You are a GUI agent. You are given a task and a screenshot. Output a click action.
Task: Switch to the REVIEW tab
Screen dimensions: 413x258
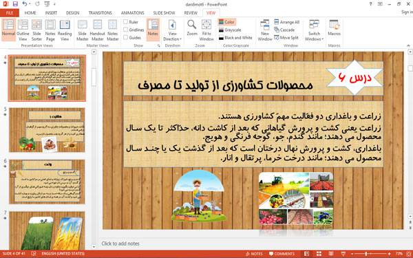(x=191, y=12)
